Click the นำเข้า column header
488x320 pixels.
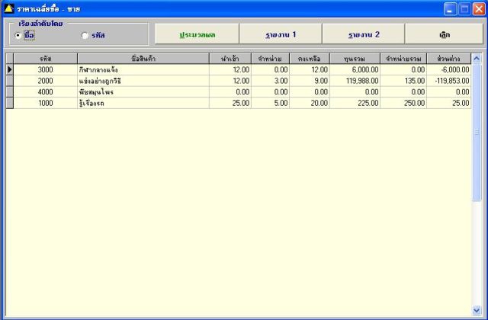click(x=230, y=59)
